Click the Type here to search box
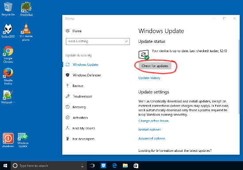Screen dimensions: 243x170 49,166
